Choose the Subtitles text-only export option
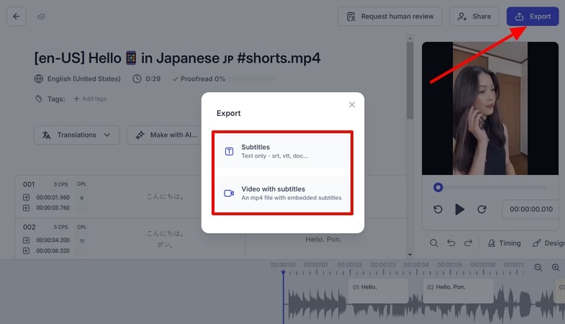This screenshot has height=324, width=565. pos(282,150)
